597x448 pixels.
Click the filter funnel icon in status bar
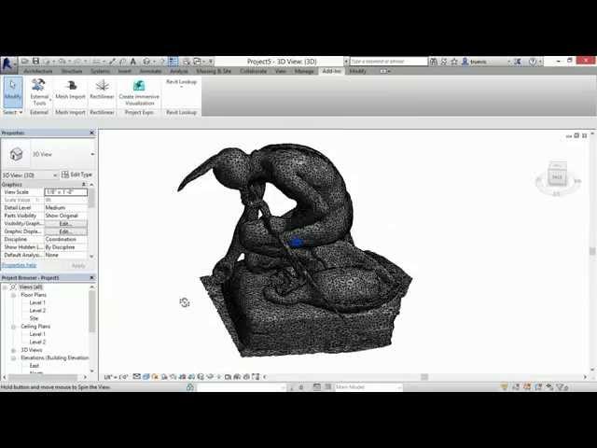point(562,387)
